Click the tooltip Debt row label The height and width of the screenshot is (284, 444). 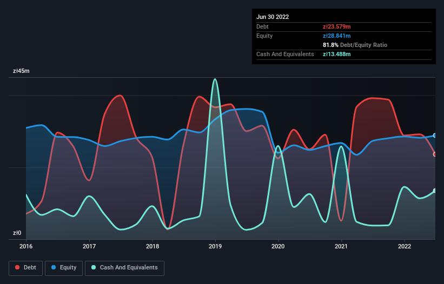click(262, 26)
